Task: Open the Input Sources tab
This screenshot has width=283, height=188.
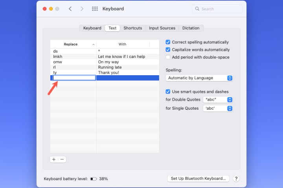Action: coord(162,28)
